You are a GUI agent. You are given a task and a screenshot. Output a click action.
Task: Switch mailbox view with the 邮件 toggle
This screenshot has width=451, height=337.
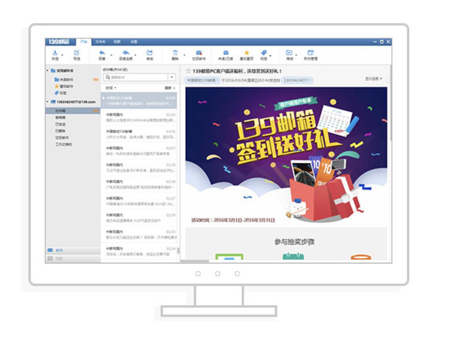click(54, 250)
